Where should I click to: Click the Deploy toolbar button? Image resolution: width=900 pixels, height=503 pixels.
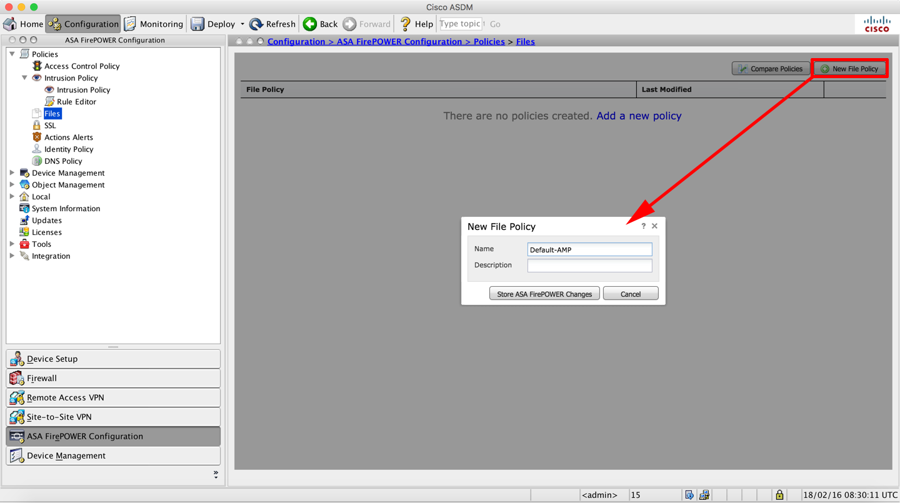pos(213,24)
